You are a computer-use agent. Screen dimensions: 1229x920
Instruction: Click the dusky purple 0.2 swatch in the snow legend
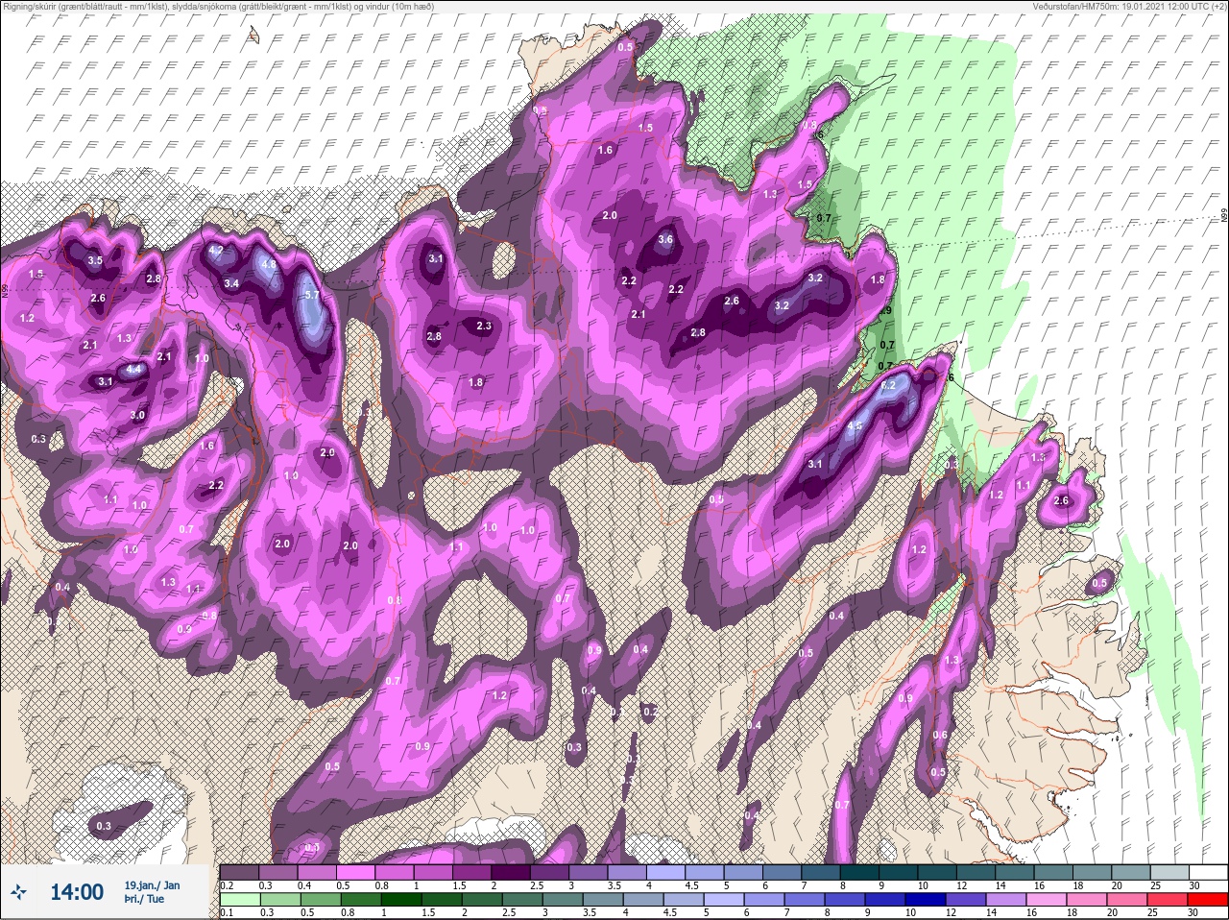239,872
